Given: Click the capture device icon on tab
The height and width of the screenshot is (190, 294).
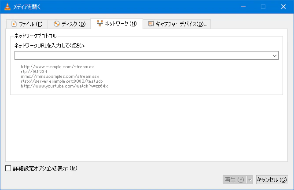Looking at the screenshot, I should coord(151,24).
